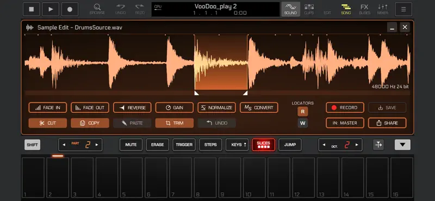
Task: Click the sample editor Undo button
Action: (216, 123)
